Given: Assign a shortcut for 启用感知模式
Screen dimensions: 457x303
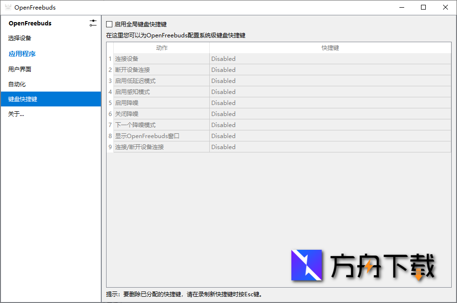Looking at the screenshot, I should tap(223, 92).
